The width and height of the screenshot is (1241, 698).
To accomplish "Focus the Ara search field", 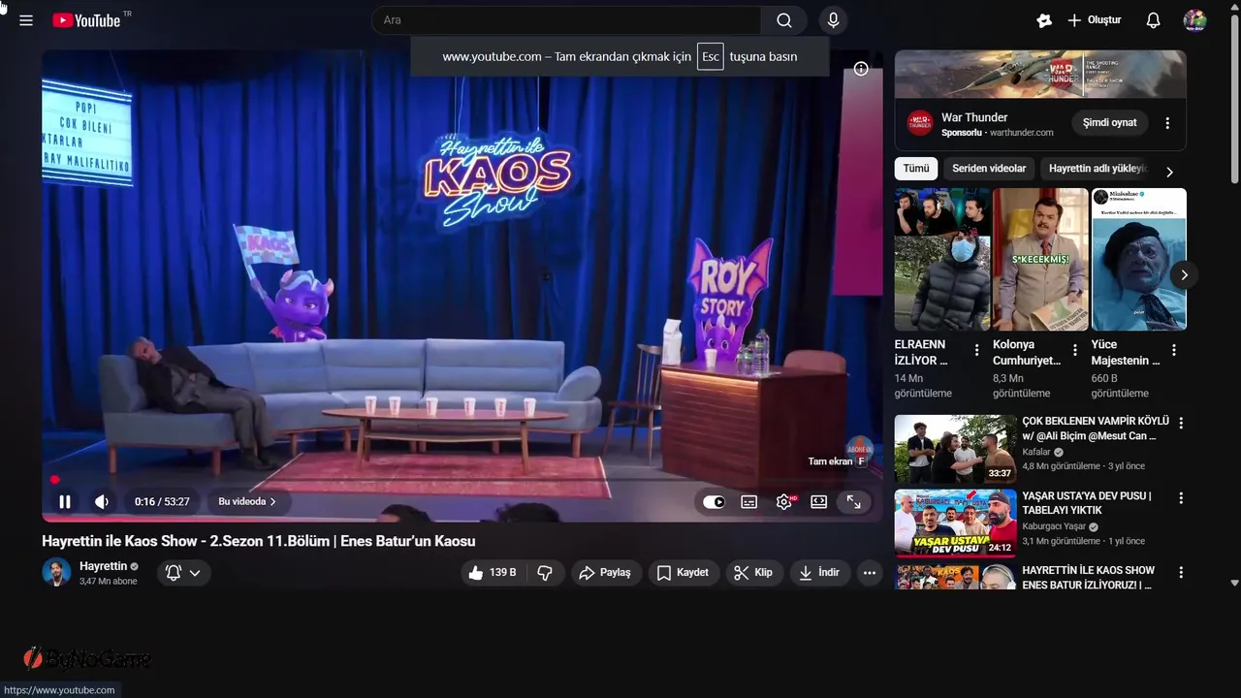I will coord(566,20).
